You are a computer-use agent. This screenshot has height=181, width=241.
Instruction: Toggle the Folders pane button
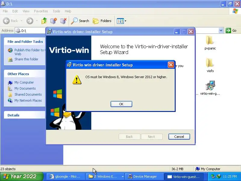(x=102, y=21)
